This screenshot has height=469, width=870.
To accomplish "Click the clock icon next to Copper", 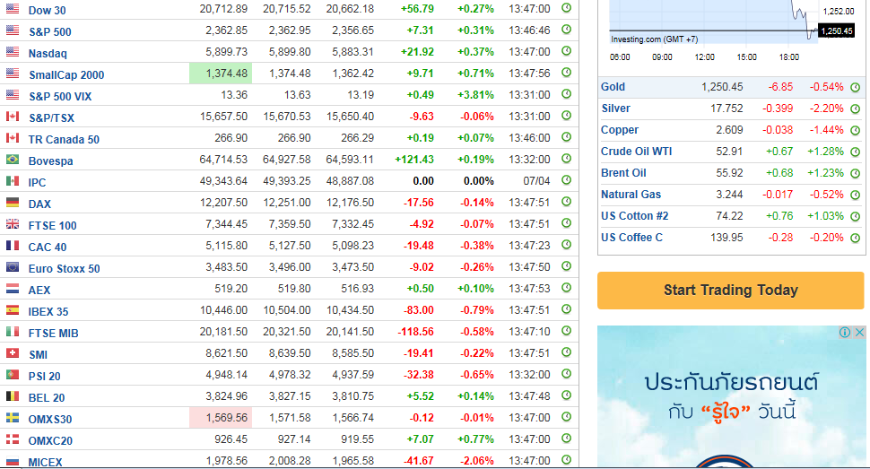I will click(855, 130).
